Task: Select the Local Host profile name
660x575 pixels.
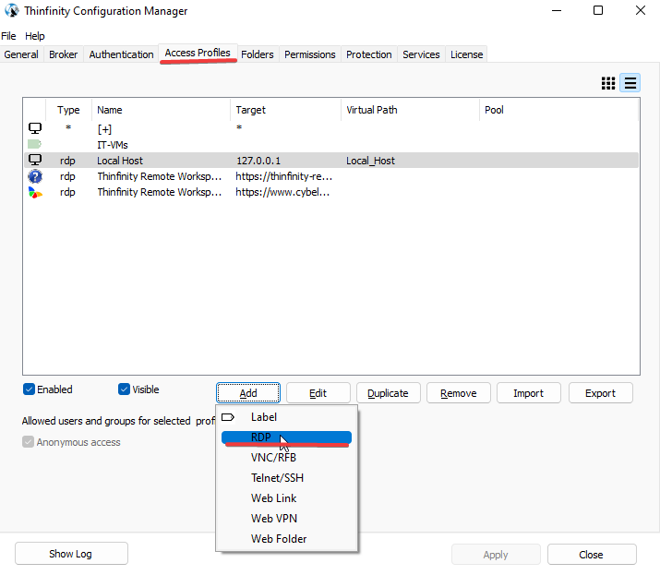Action: (x=120, y=161)
